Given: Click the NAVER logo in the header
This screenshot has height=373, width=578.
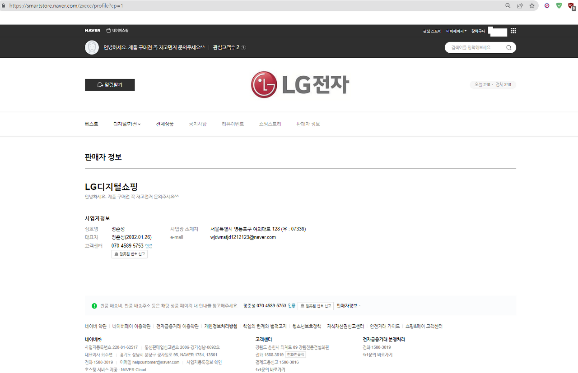Looking at the screenshot, I should [93, 31].
